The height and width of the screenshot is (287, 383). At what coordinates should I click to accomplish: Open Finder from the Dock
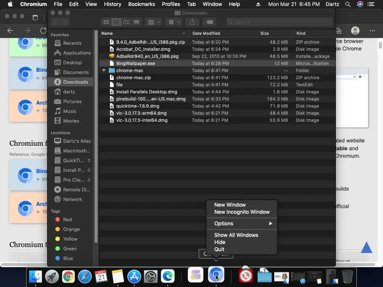(36, 276)
